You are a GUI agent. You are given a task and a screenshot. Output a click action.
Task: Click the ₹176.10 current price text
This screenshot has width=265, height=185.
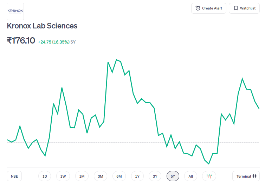click(21, 41)
